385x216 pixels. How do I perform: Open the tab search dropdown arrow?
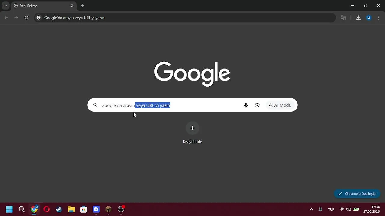[5, 6]
